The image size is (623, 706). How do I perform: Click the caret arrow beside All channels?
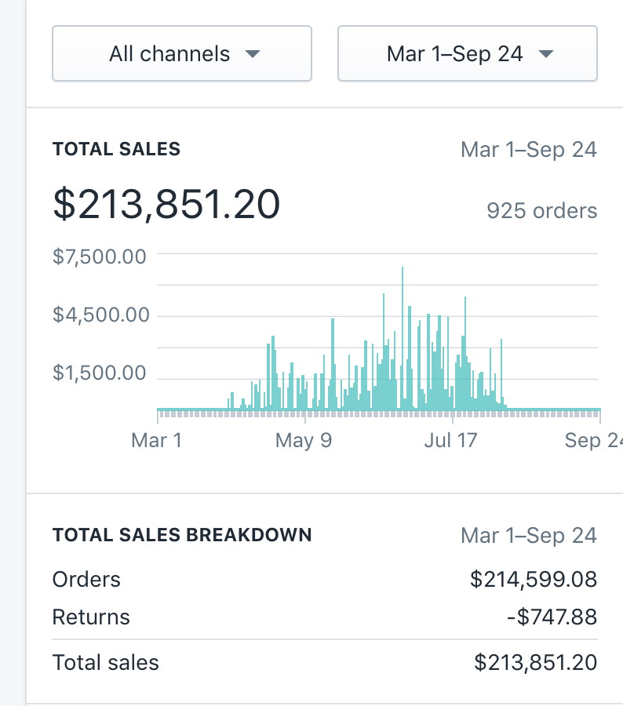point(252,55)
